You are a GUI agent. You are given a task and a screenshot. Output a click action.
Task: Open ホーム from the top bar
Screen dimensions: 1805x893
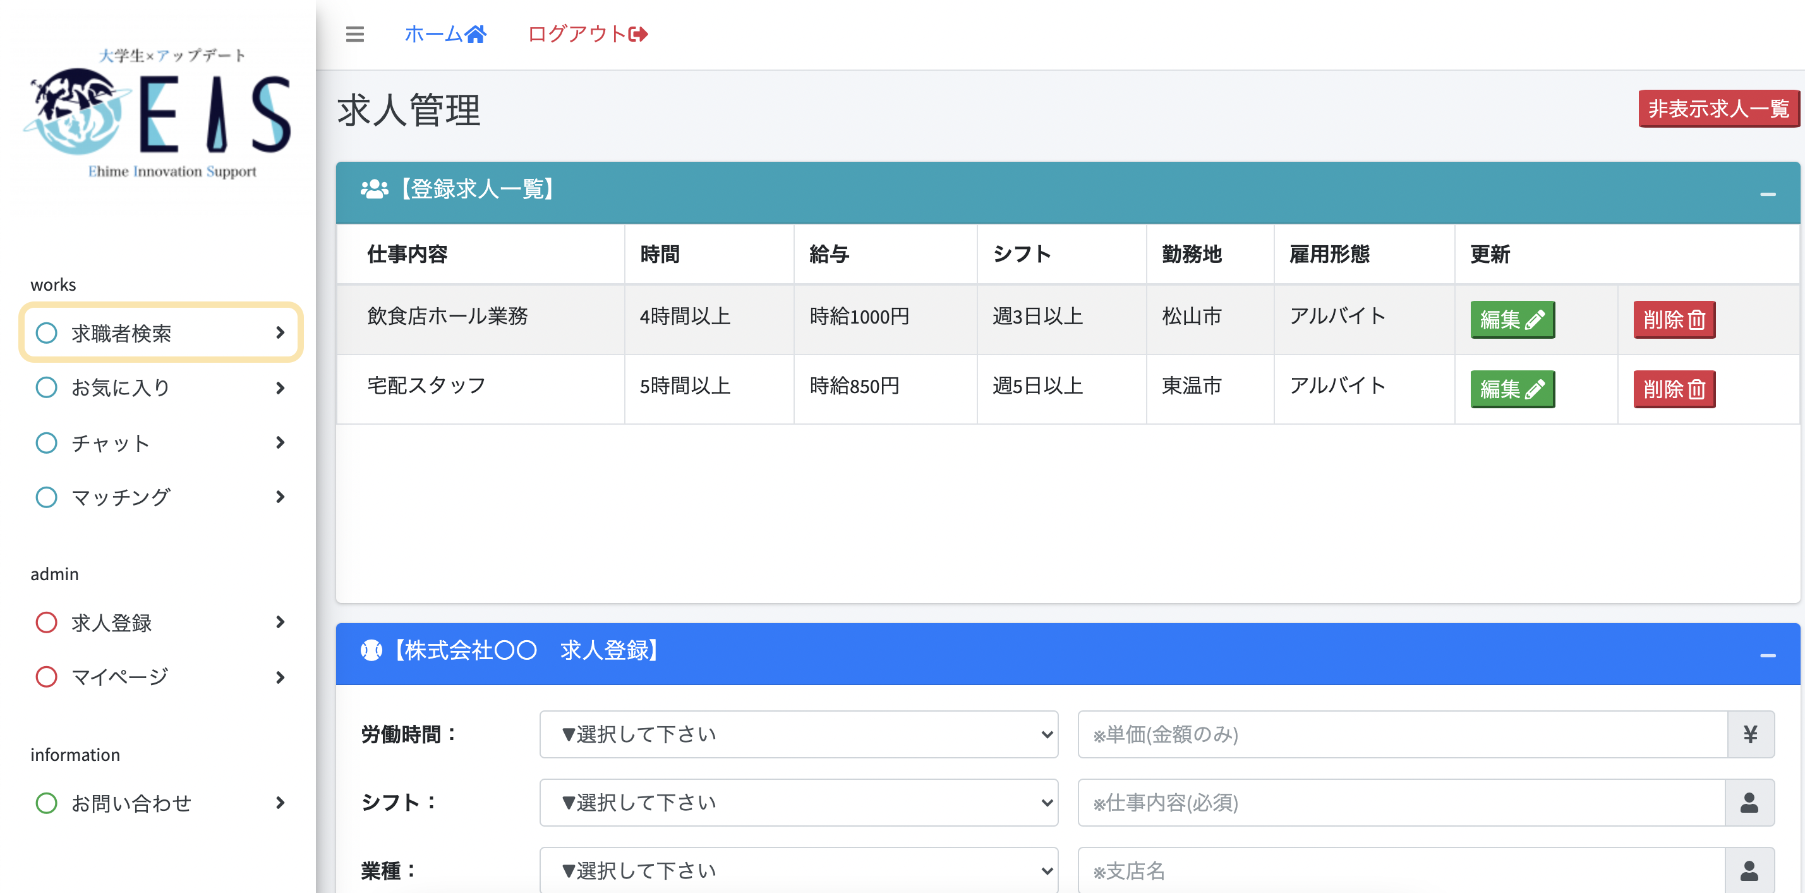click(x=435, y=32)
